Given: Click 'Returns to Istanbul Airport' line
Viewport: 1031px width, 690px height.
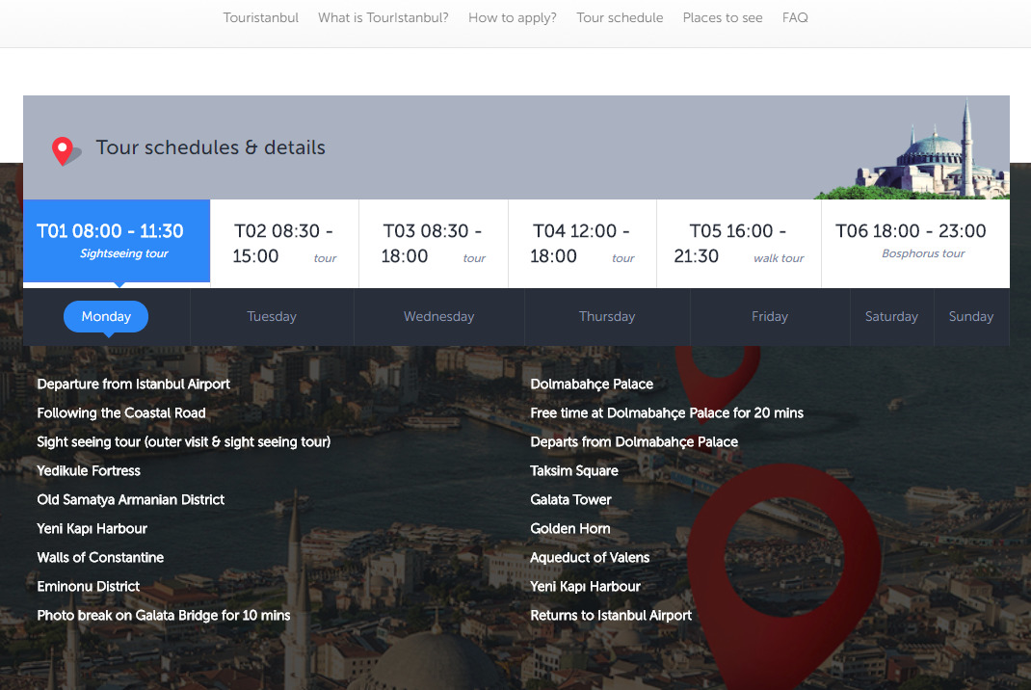Looking at the screenshot, I should [x=611, y=616].
